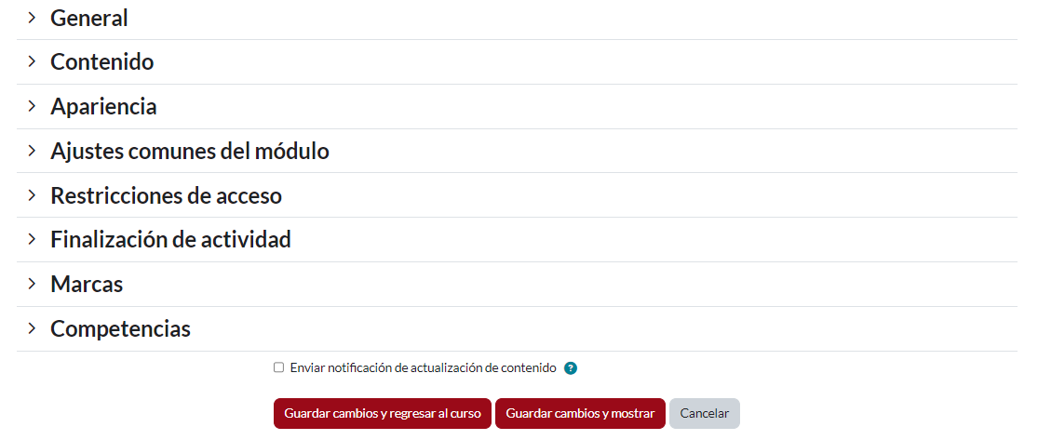Click the chevron arrow beside General
This screenshot has height=440, width=1038.
click(32, 18)
